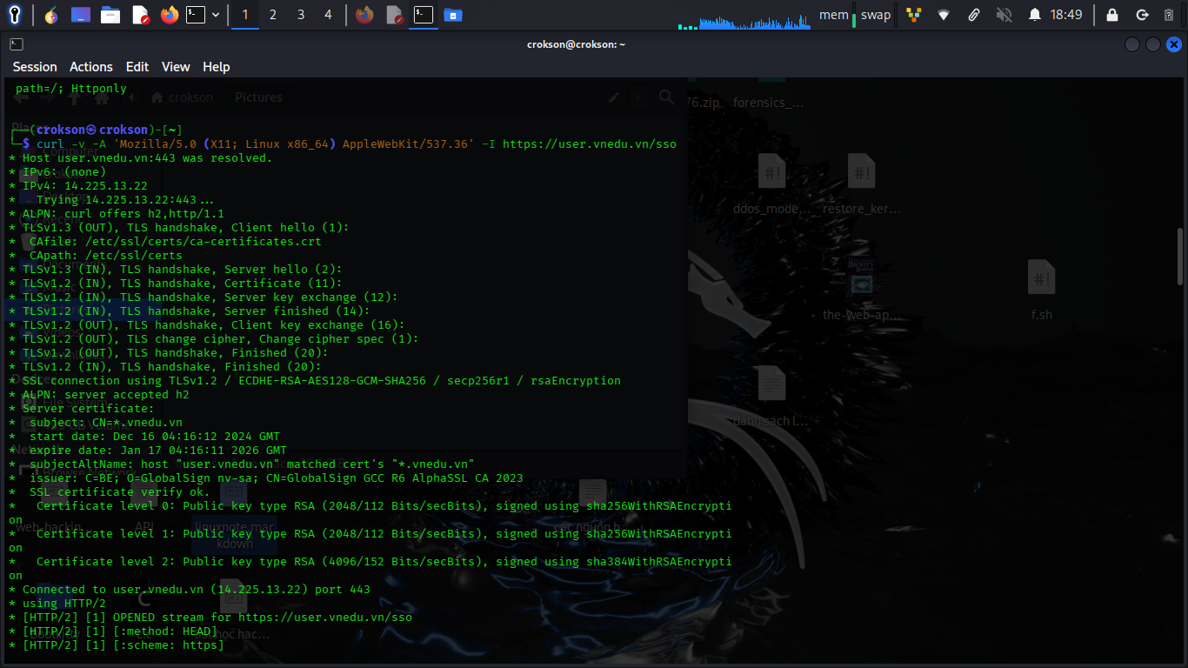Toggle the screen lock icon in the tray

(x=1112, y=14)
